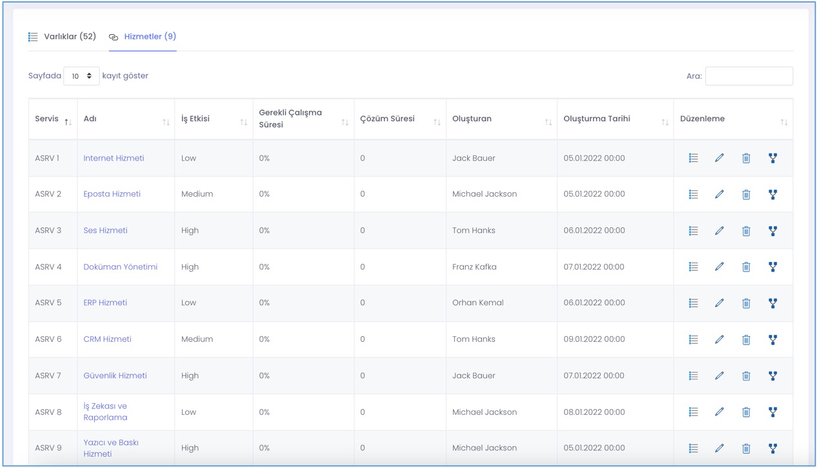Open the detail list icon for Ses Hizmeti
This screenshot has height=469, width=820.
coord(692,230)
